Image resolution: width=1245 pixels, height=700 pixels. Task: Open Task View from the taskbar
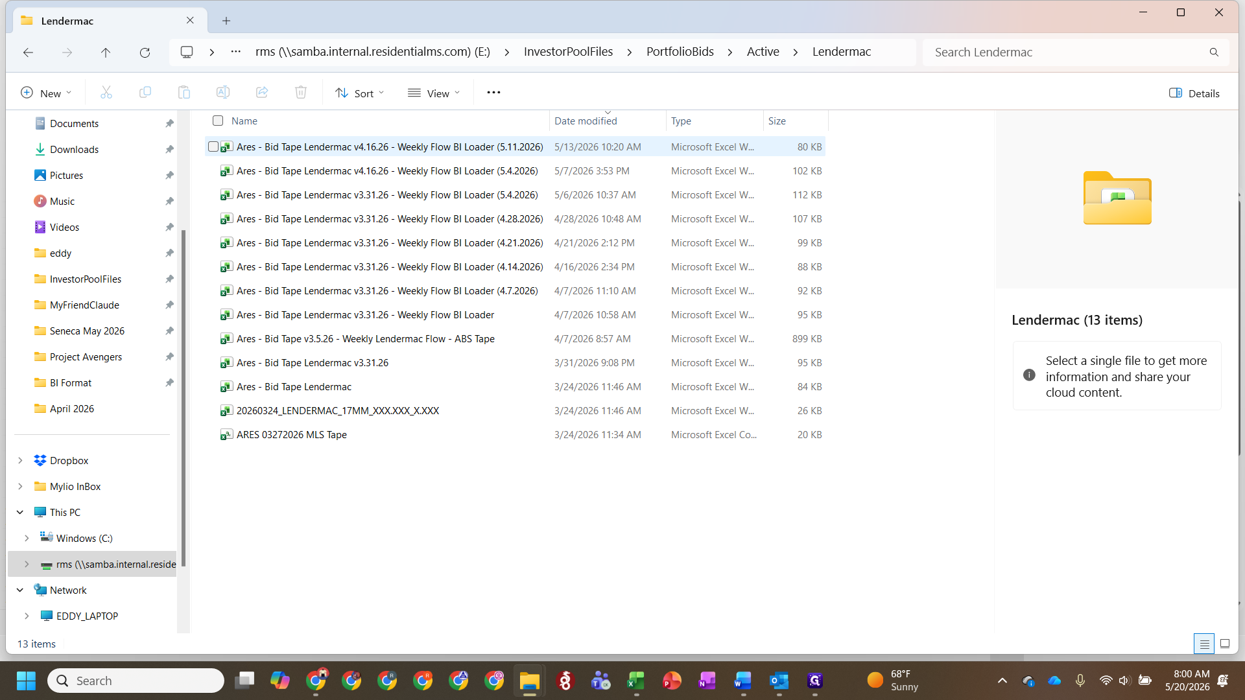244,681
